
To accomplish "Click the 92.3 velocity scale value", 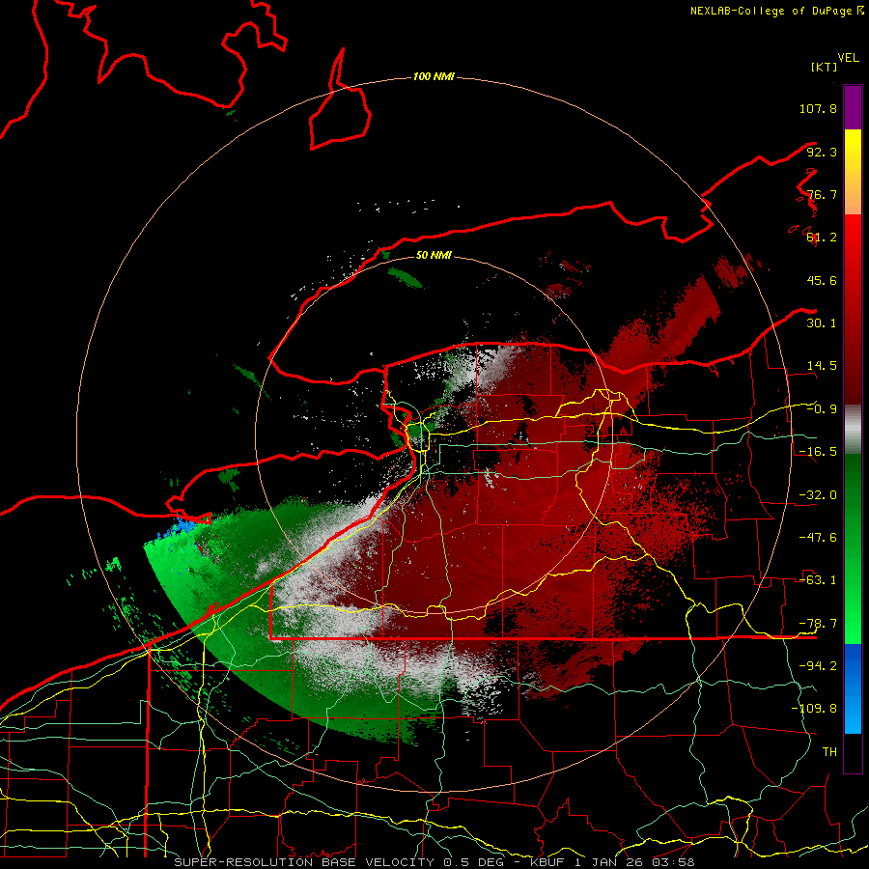I will point(822,152).
